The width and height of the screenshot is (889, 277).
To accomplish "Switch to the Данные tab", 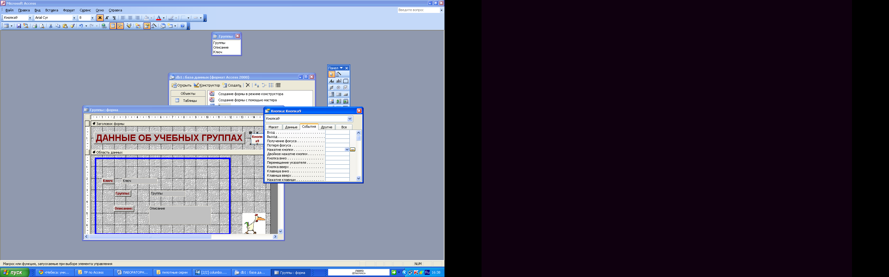I will coord(291,127).
